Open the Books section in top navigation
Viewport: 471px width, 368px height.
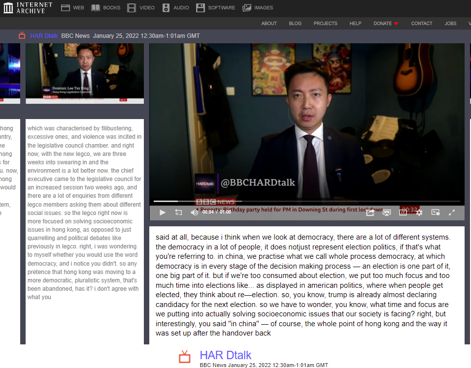pyautogui.click(x=105, y=7)
